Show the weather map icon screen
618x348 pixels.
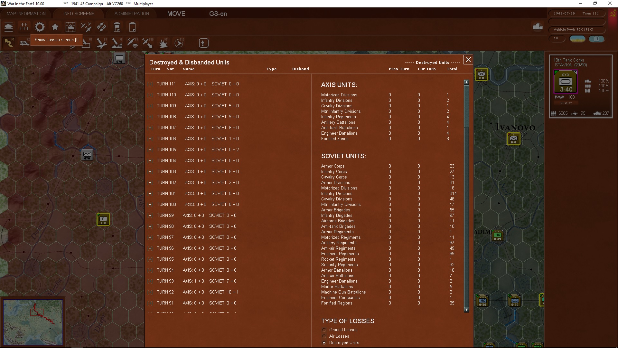[70, 27]
